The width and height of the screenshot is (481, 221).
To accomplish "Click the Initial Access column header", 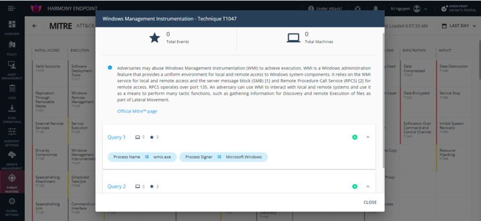I will click(x=47, y=50).
